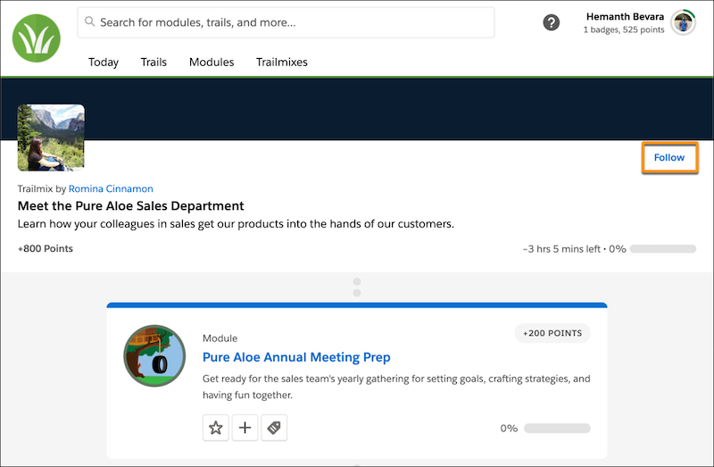Viewport: 714px width, 467px height.
Task: Add module to trailmix with plus icon
Action: coord(245,428)
